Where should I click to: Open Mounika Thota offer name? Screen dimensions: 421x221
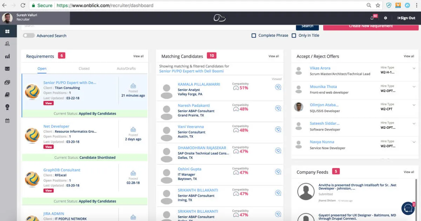click(x=323, y=87)
